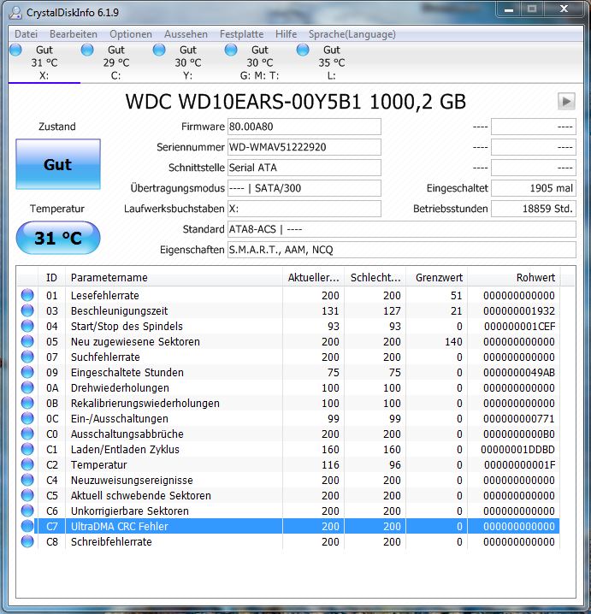The height and width of the screenshot is (614, 591).
Task: Open the Sprache(Language) menu
Action: tap(352, 34)
